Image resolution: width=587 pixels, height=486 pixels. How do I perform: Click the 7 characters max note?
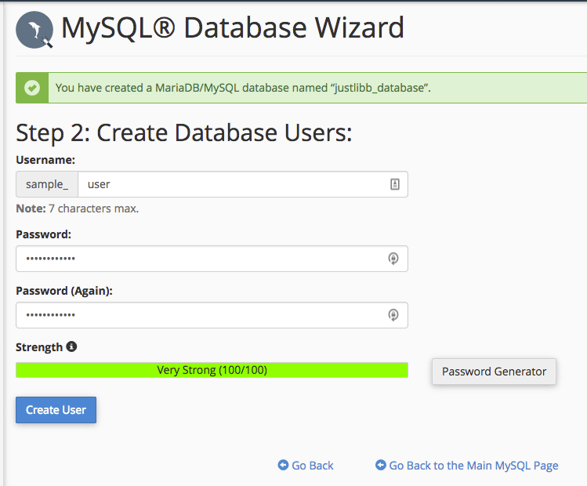point(77,209)
